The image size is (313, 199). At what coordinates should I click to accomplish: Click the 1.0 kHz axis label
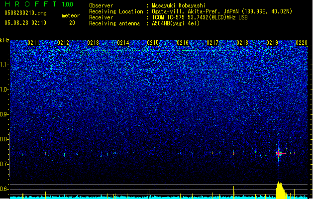4,90
